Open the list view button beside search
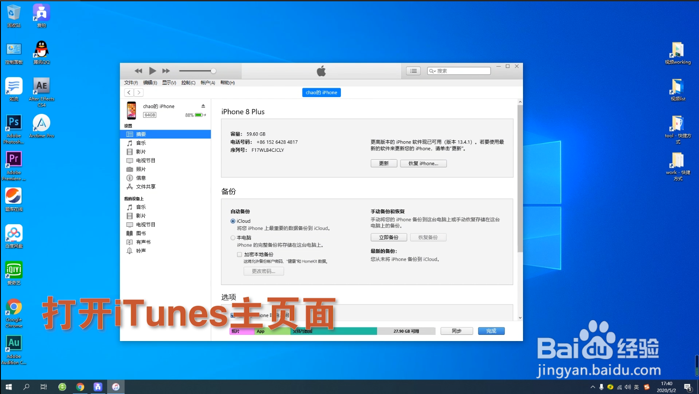 [413, 71]
